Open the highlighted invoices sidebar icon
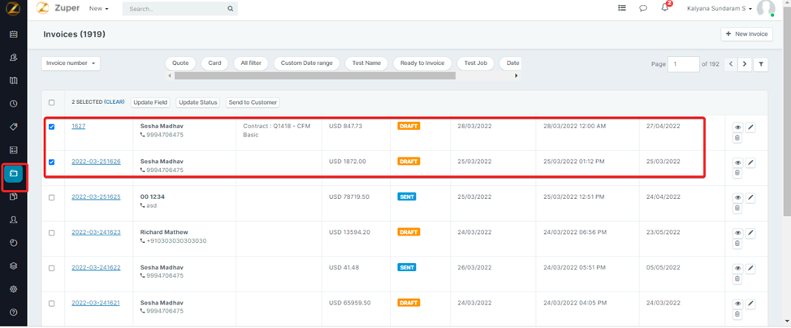The width and height of the screenshot is (791, 328). click(x=13, y=174)
